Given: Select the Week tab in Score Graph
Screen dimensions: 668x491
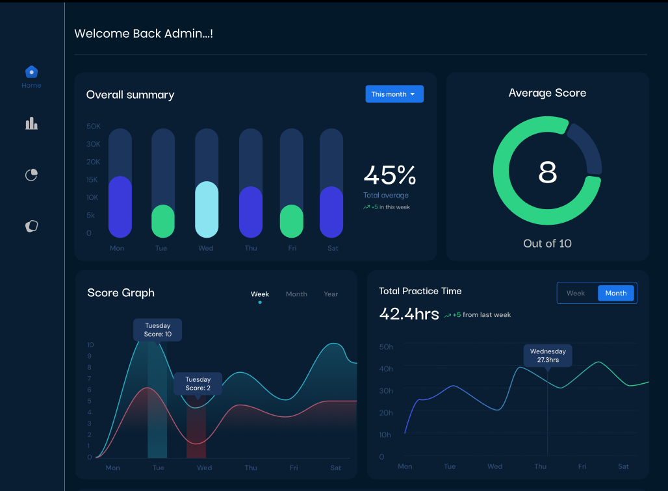Looking at the screenshot, I should point(260,294).
